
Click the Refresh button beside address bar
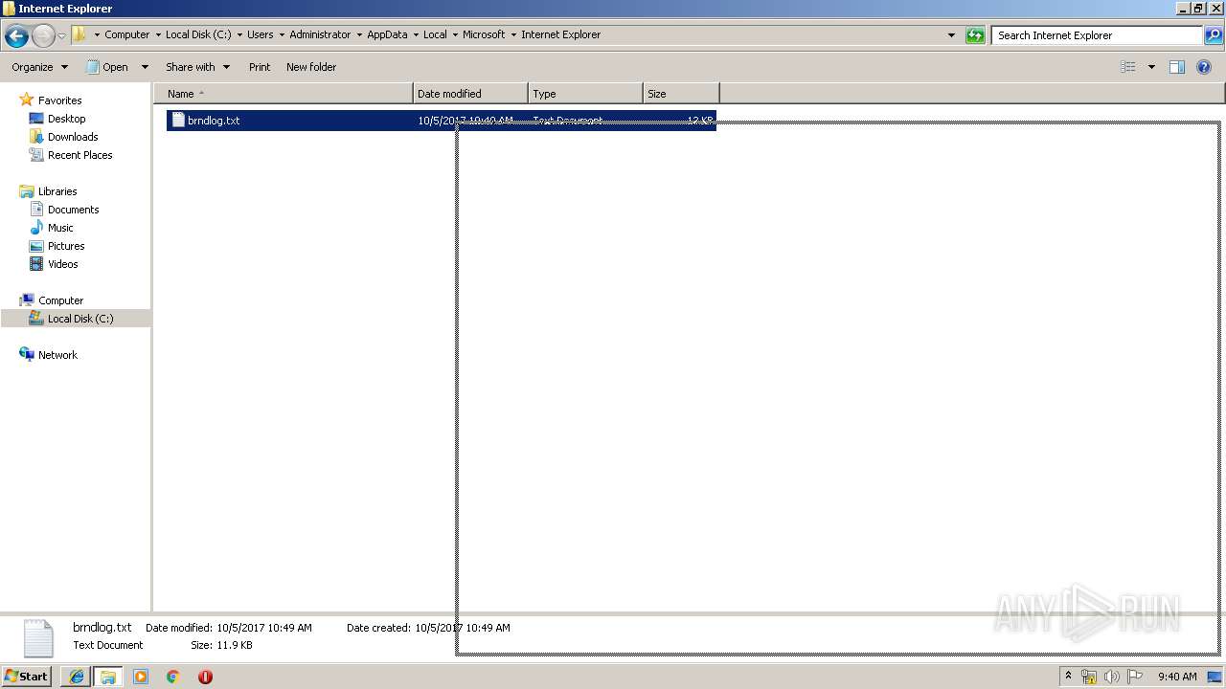tap(975, 35)
